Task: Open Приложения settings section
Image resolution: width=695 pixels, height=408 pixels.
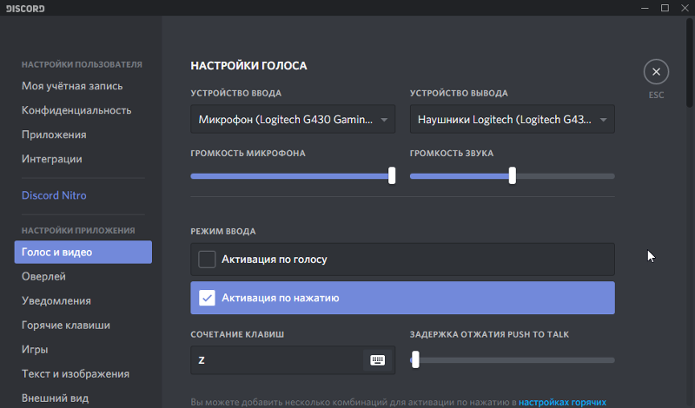Action: click(54, 135)
